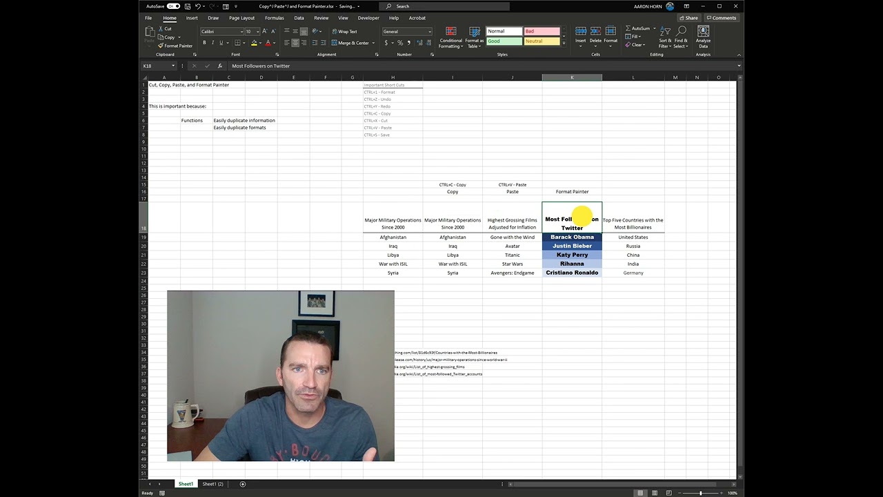Decrease font size with small A
This screenshot has width=883, height=497.
[x=272, y=32]
